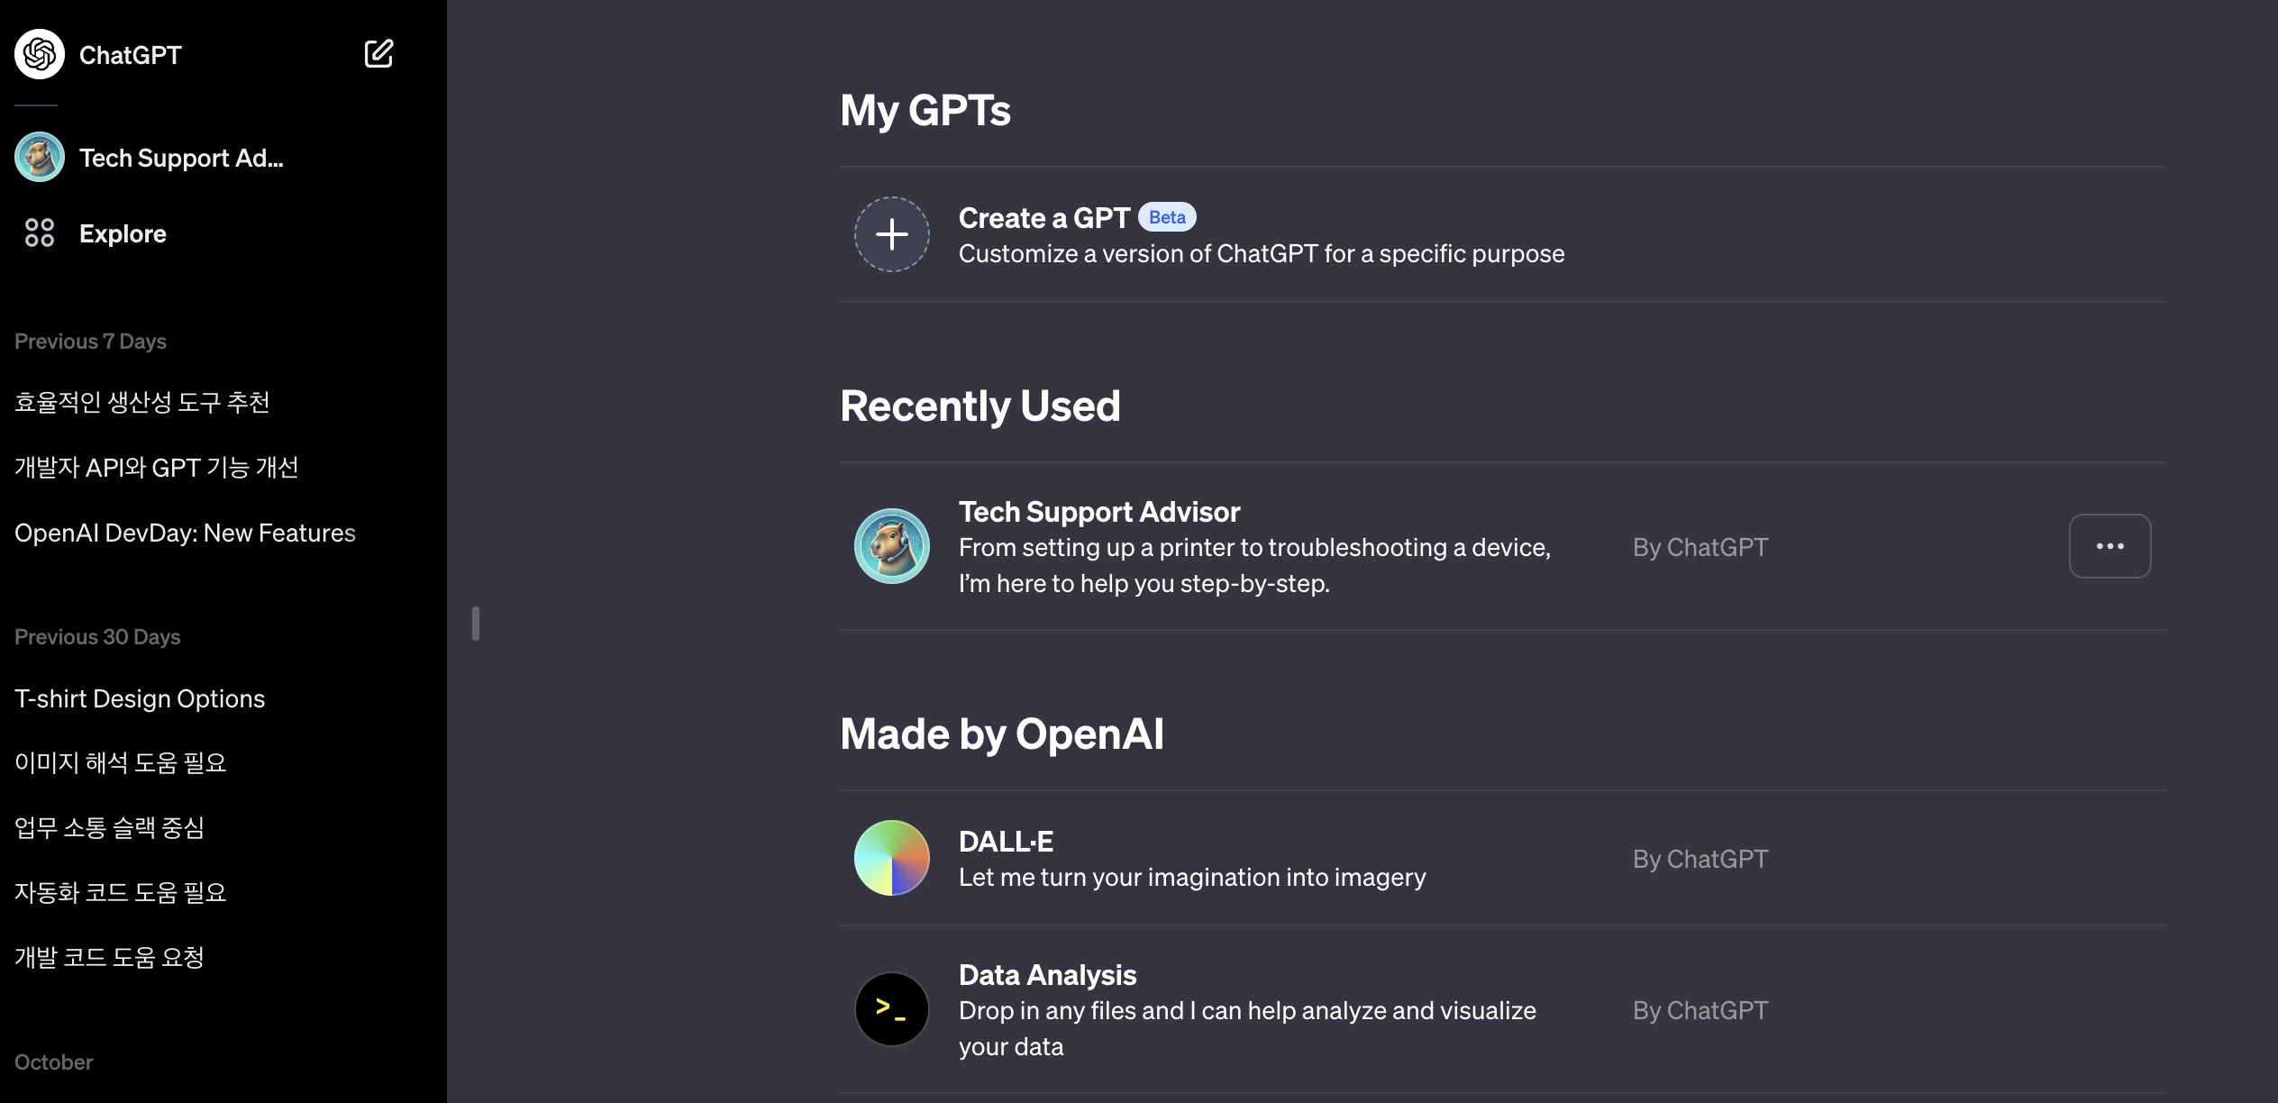Click the Tech Support Advisor capybara avatar

[x=892, y=546]
